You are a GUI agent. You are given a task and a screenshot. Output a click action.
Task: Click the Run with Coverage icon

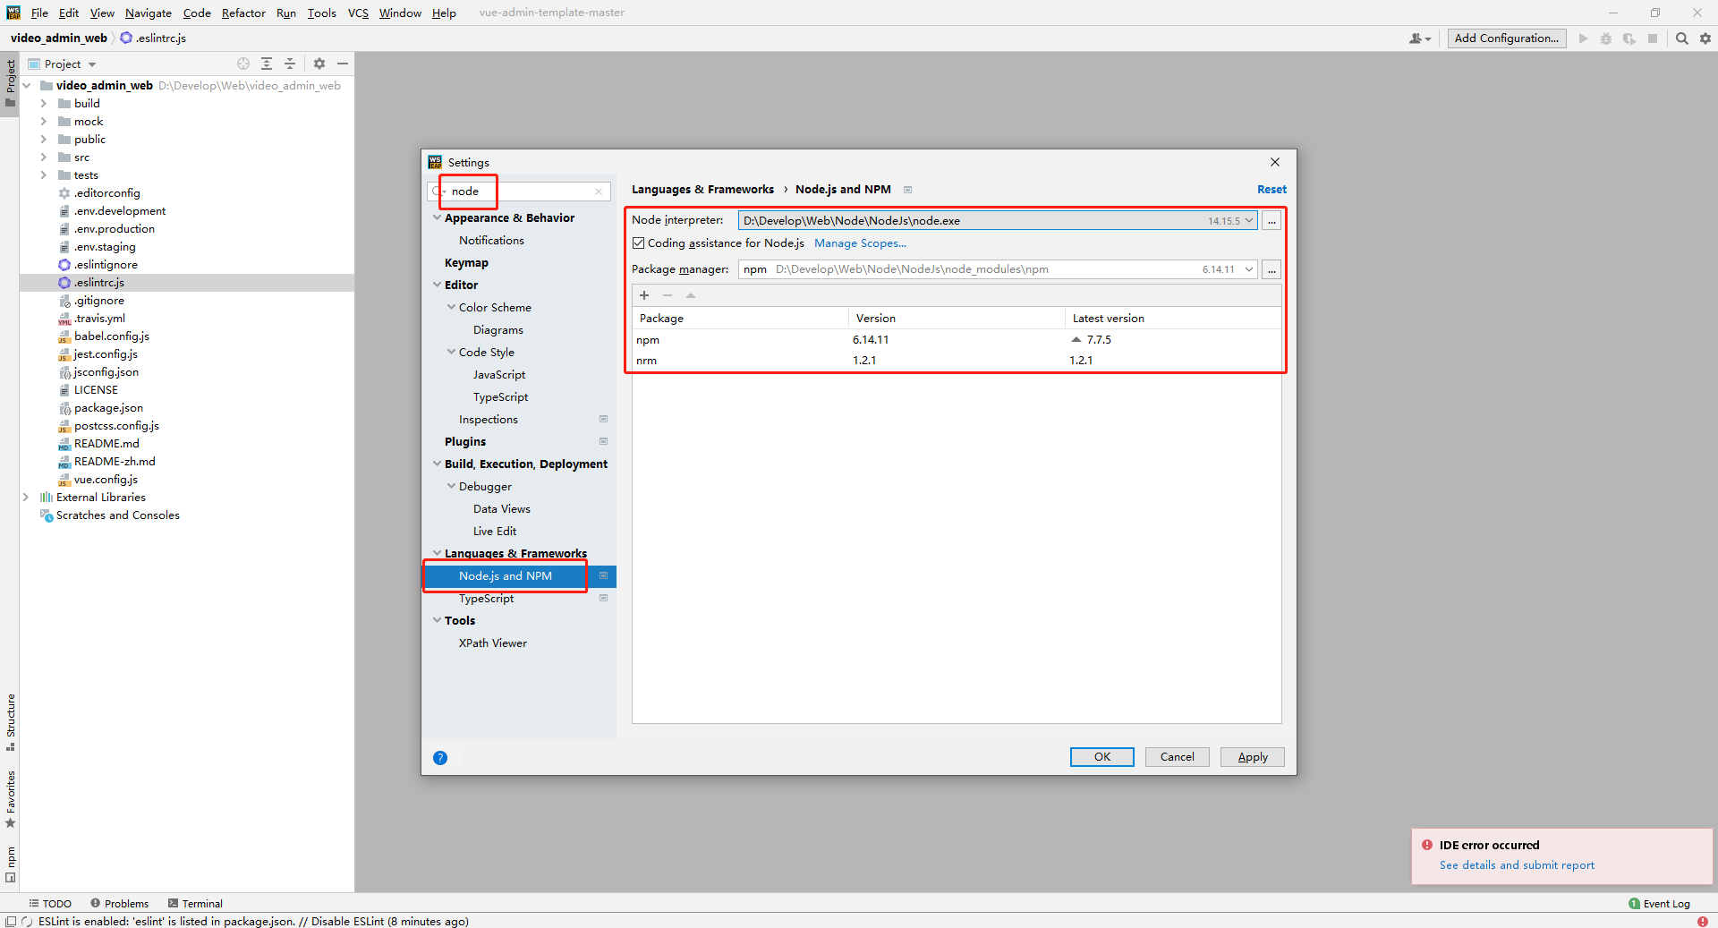coord(1629,38)
